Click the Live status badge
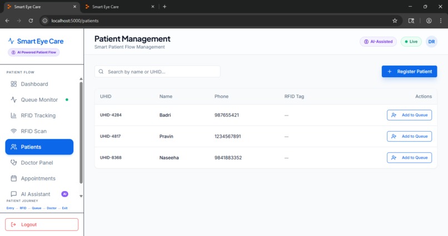Viewport: 448px width, 236px height. 411,42
